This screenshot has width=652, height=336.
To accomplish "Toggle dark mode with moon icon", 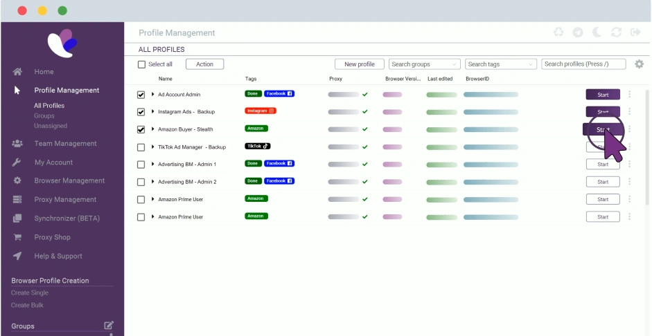I will tap(597, 32).
